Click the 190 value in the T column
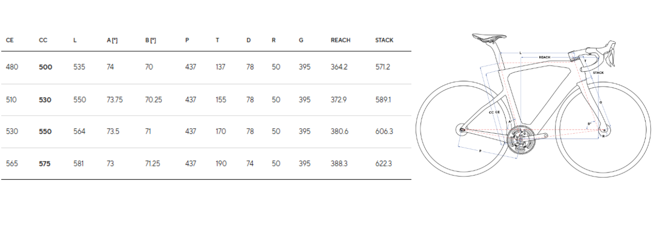Image resolution: width=653 pixels, height=233 pixels. 221,164
